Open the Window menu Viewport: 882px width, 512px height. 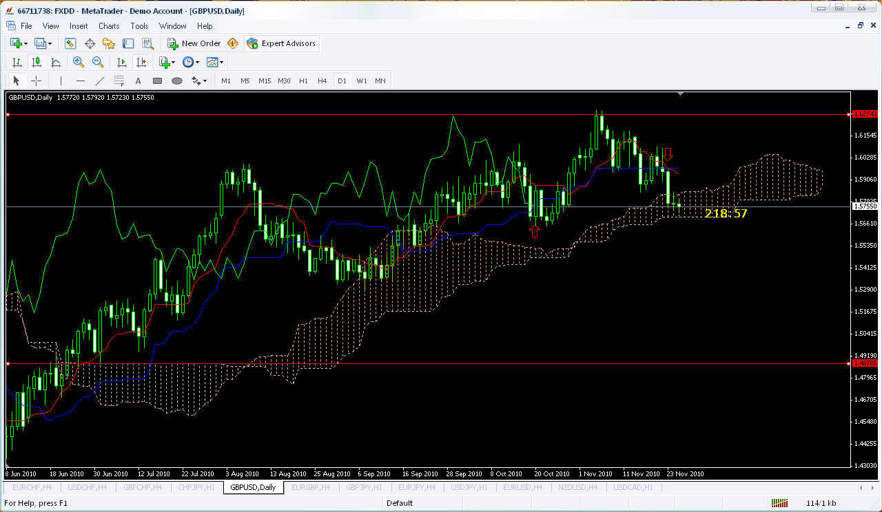point(173,26)
